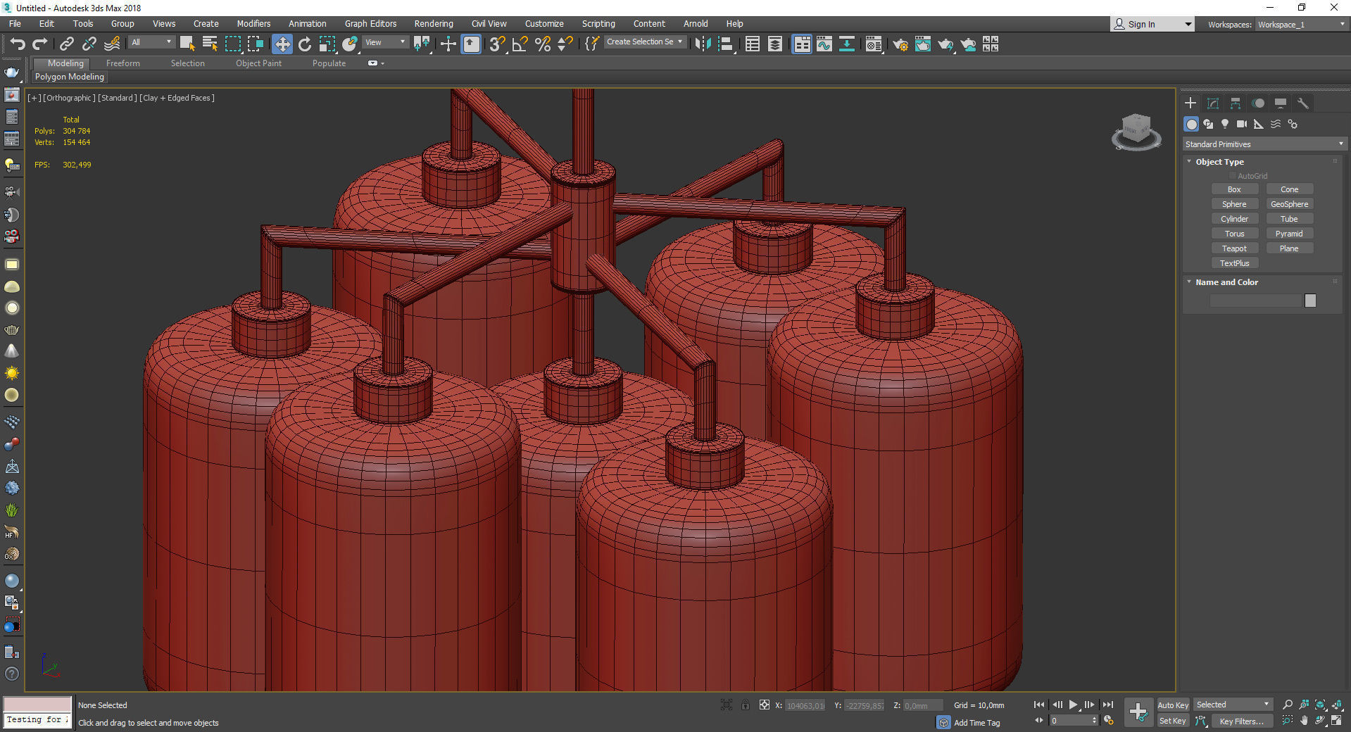Activate the Select and Link tool
This screenshot has width=1351, height=732.
66,44
